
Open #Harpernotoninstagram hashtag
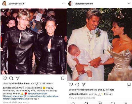click(15, 99)
